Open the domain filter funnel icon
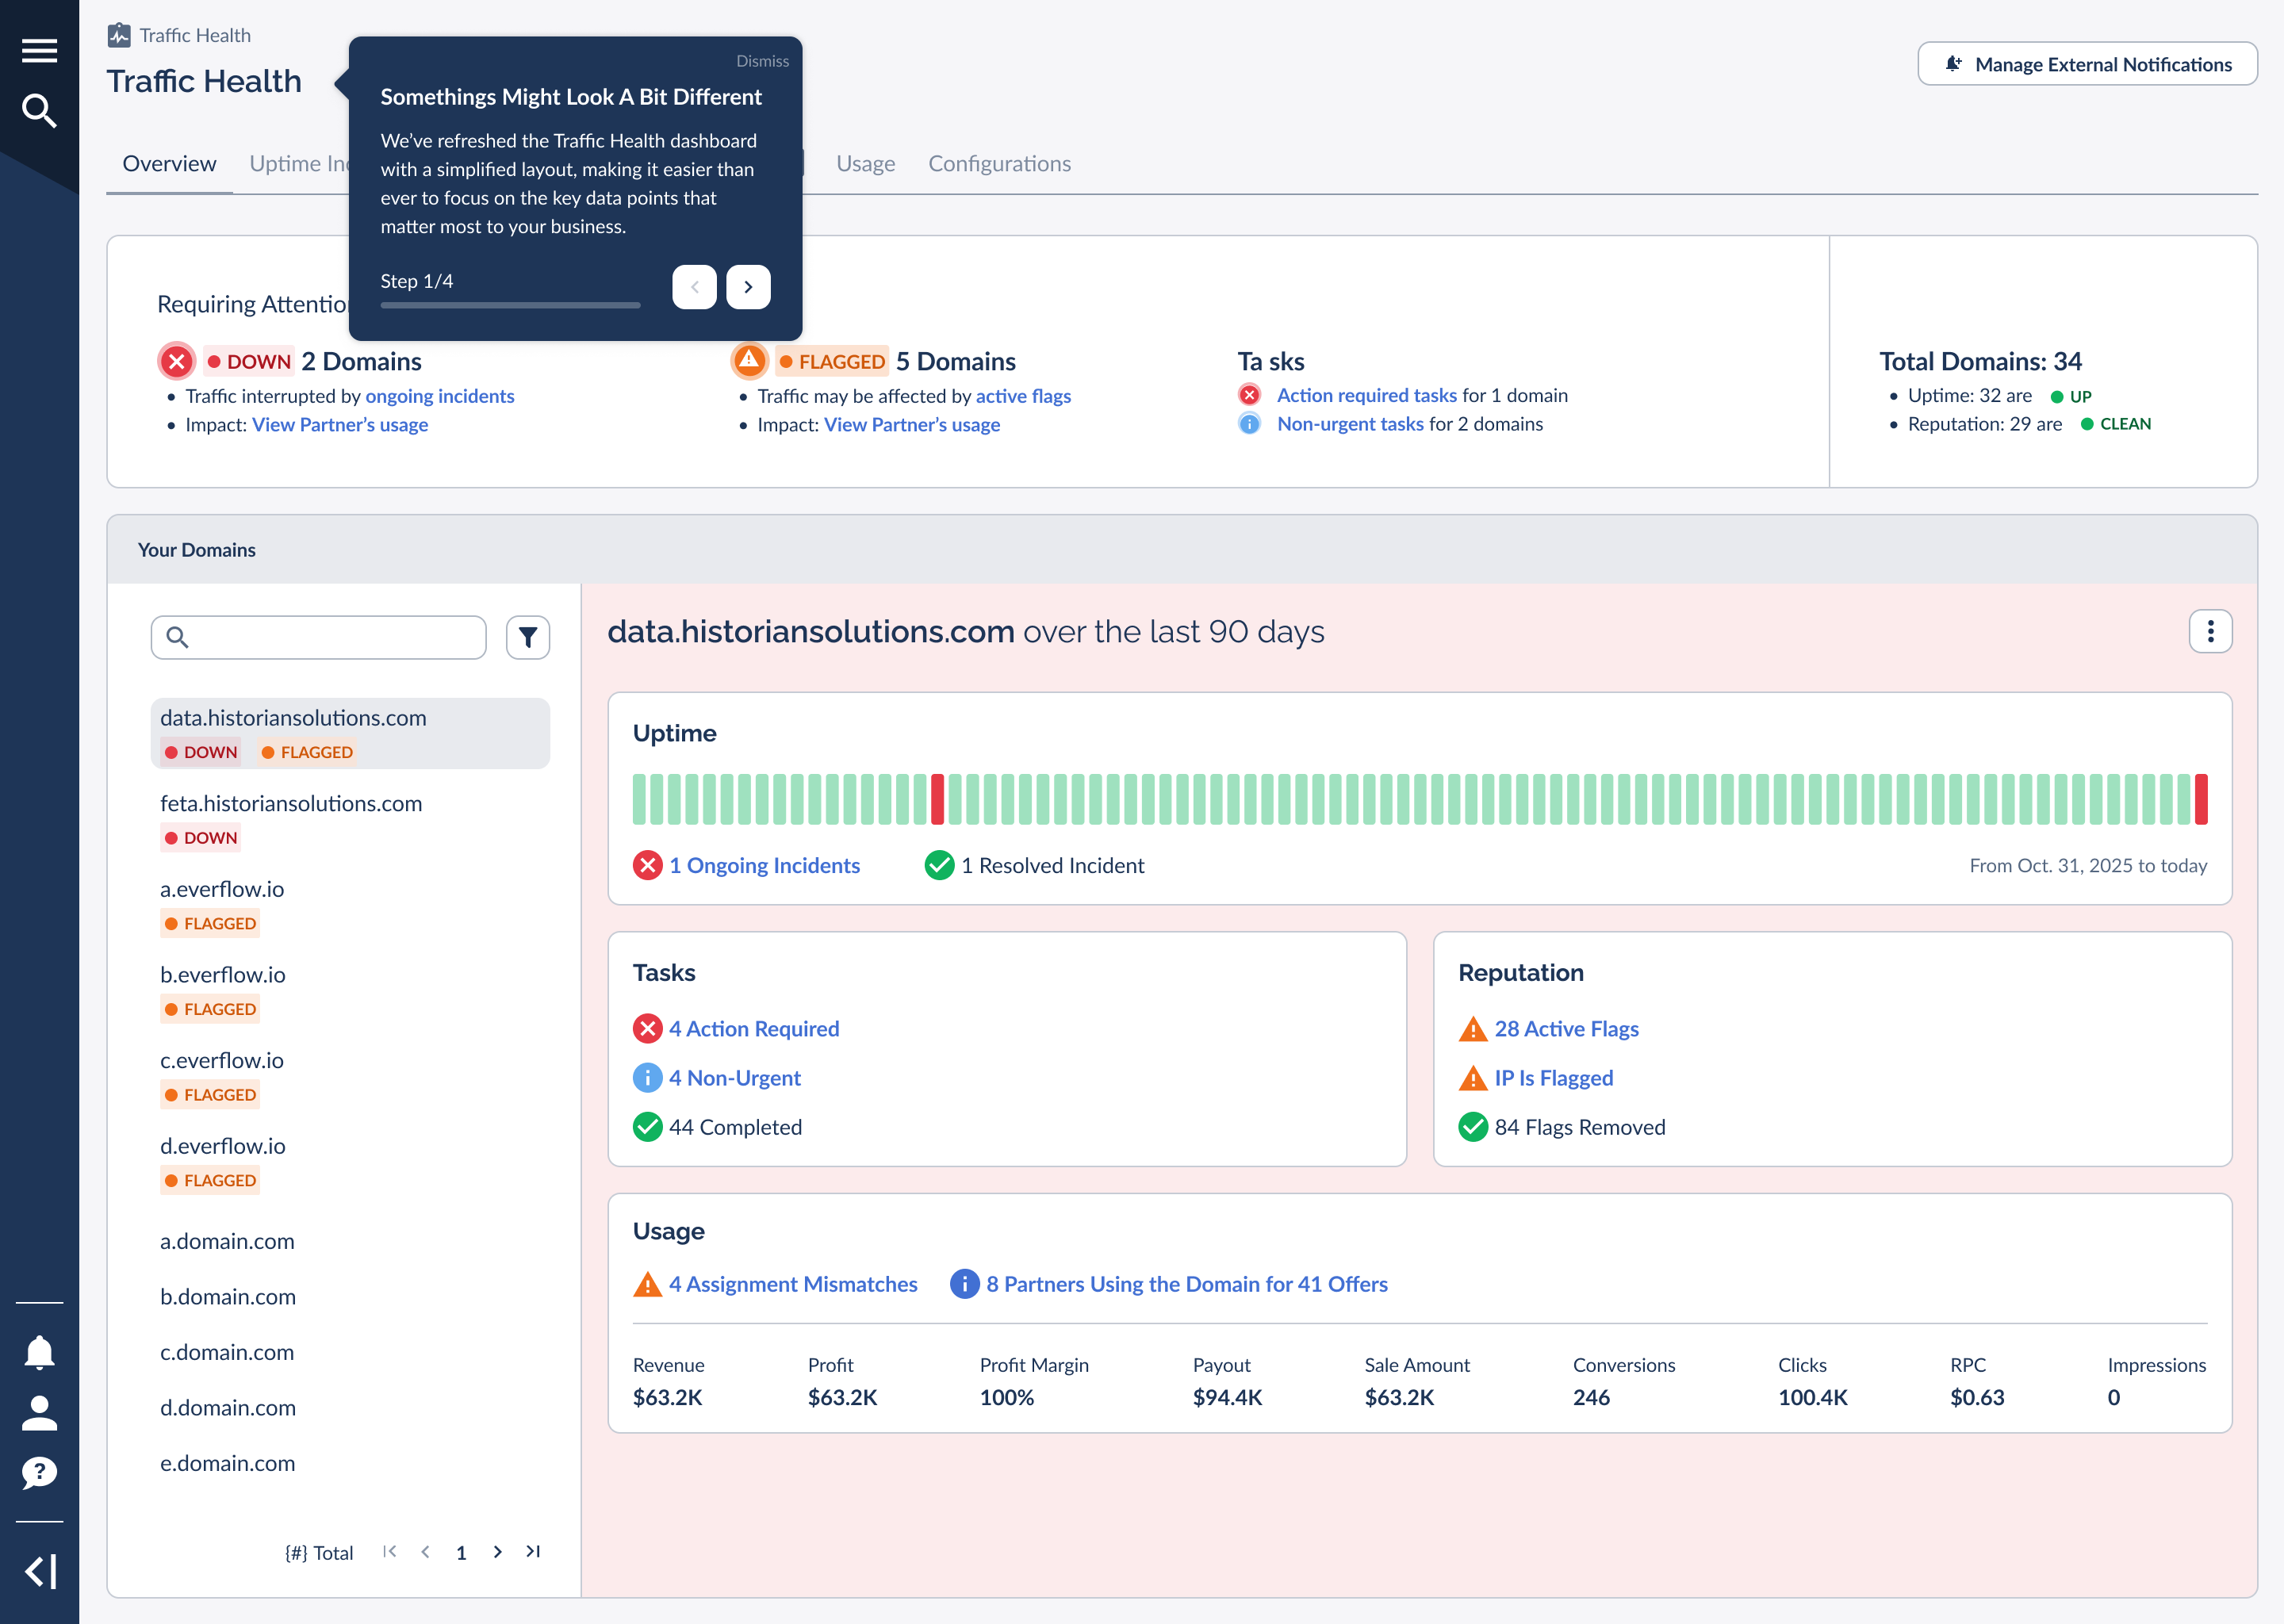Image resolution: width=2284 pixels, height=1624 pixels. pyautogui.click(x=528, y=637)
